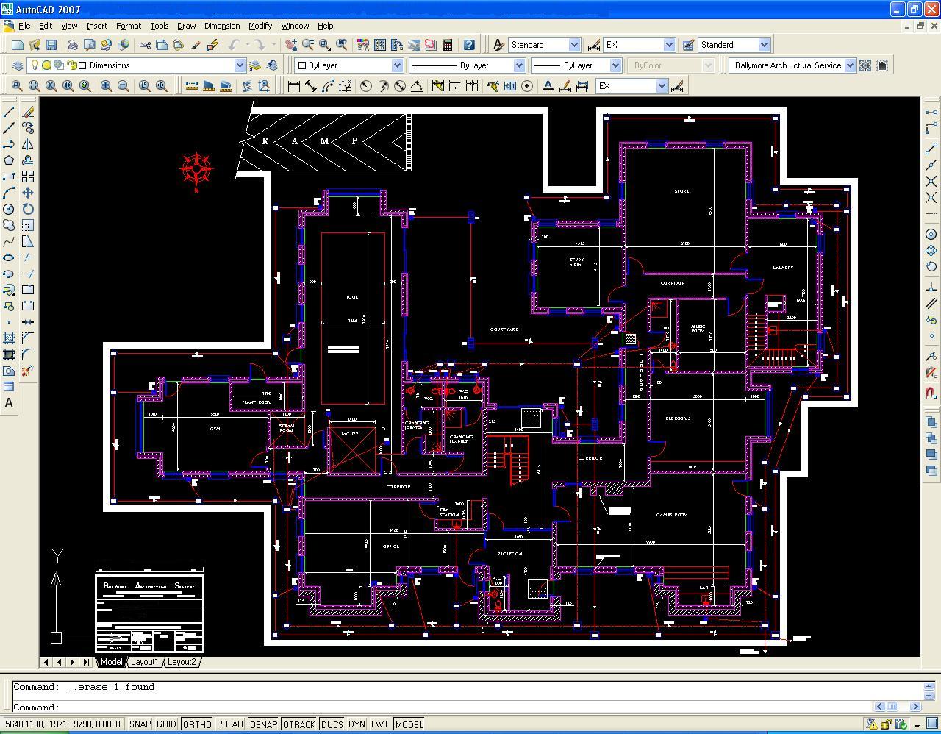Select the Erase modify tool
The image size is (941, 734).
[x=28, y=112]
